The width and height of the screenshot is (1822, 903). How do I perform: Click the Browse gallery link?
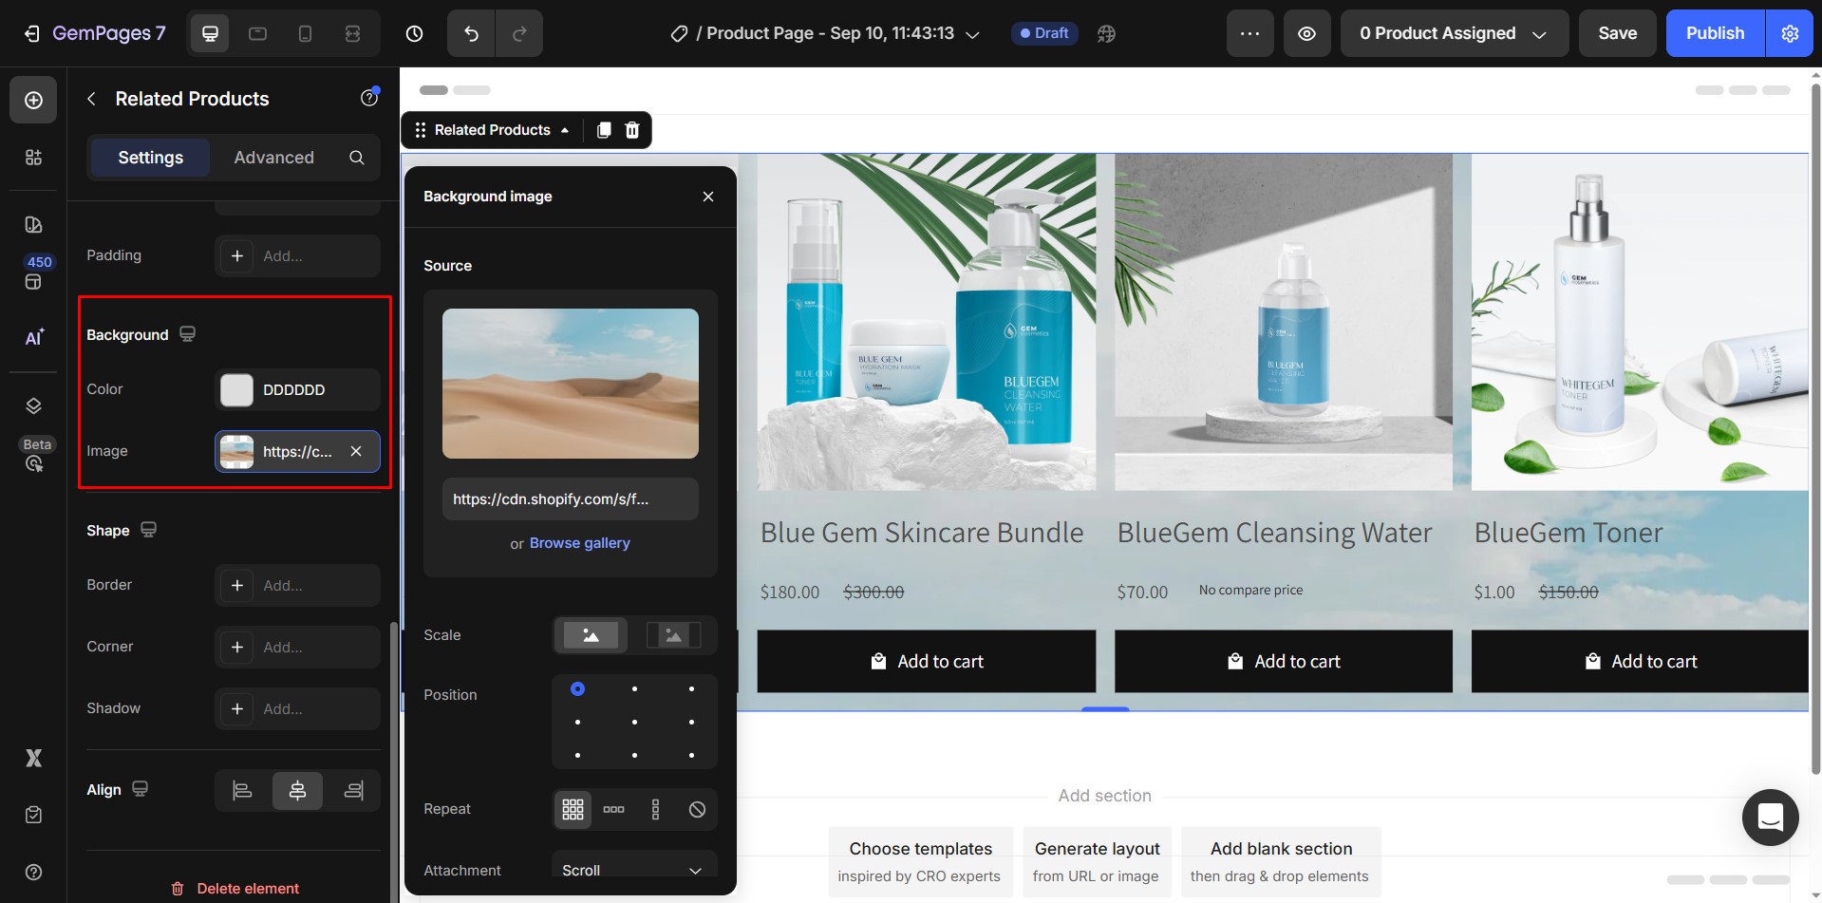[x=579, y=543]
